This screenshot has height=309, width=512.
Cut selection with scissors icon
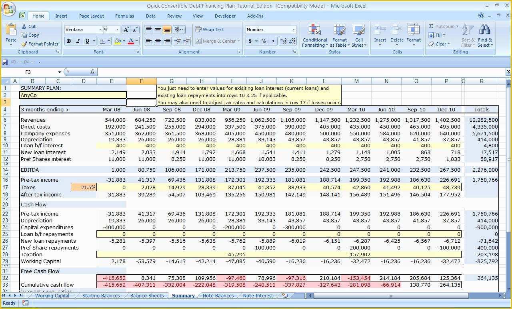click(x=28, y=26)
